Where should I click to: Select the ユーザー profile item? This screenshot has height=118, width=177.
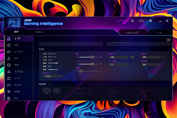click(x=18, y=38)
